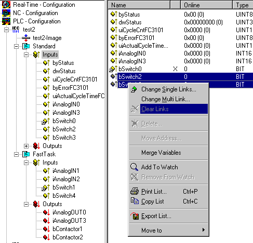Click the linked variable icon of bSwitch1 in tree
Screen dimensions: 253x243
[x=46, y=187]
